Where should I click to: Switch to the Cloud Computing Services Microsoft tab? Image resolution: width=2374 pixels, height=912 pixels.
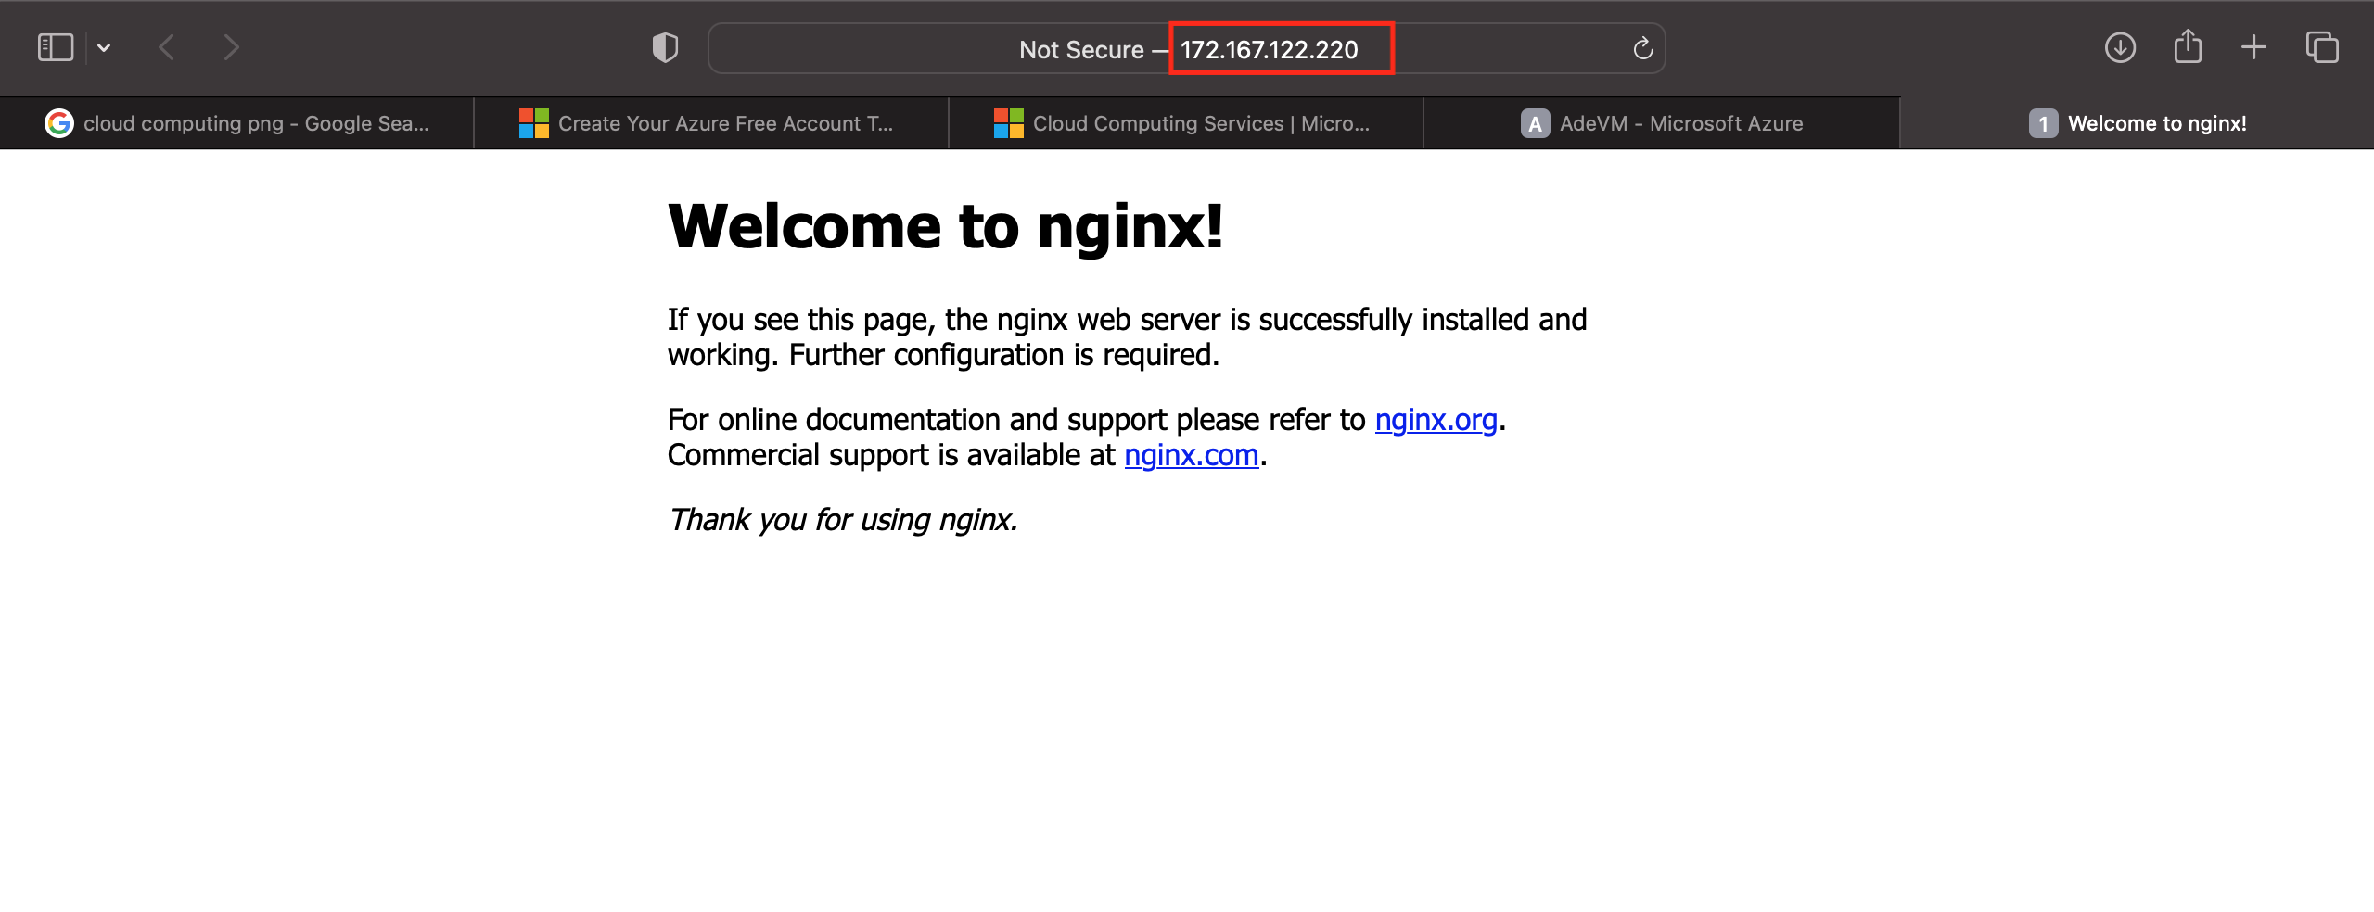(1186, 123)
